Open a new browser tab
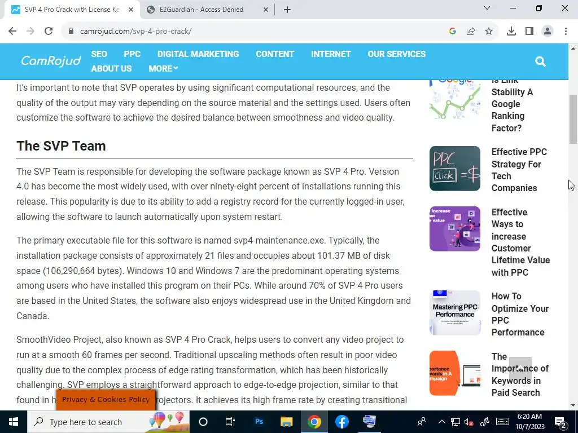 pyautogui.click(x=287, y=10)
